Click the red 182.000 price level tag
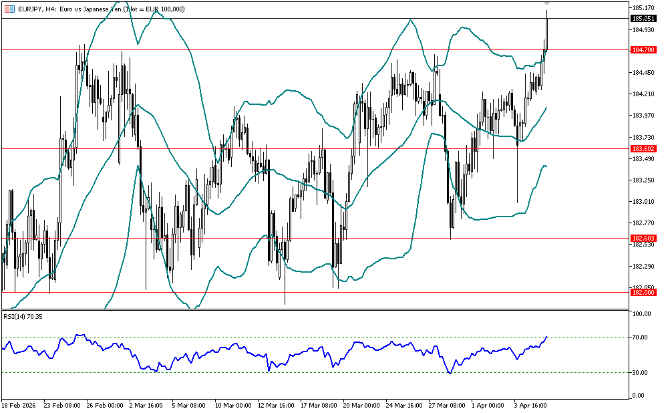 click(x=642, y=292)
